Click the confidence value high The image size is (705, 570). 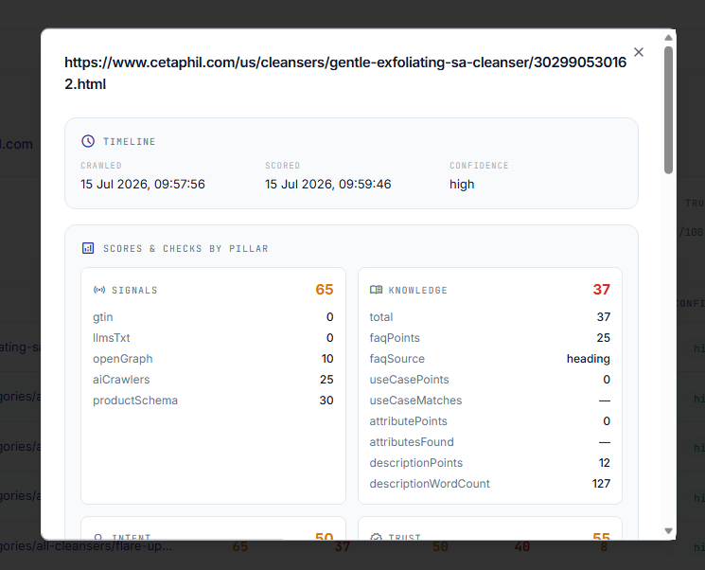[462, 185]
